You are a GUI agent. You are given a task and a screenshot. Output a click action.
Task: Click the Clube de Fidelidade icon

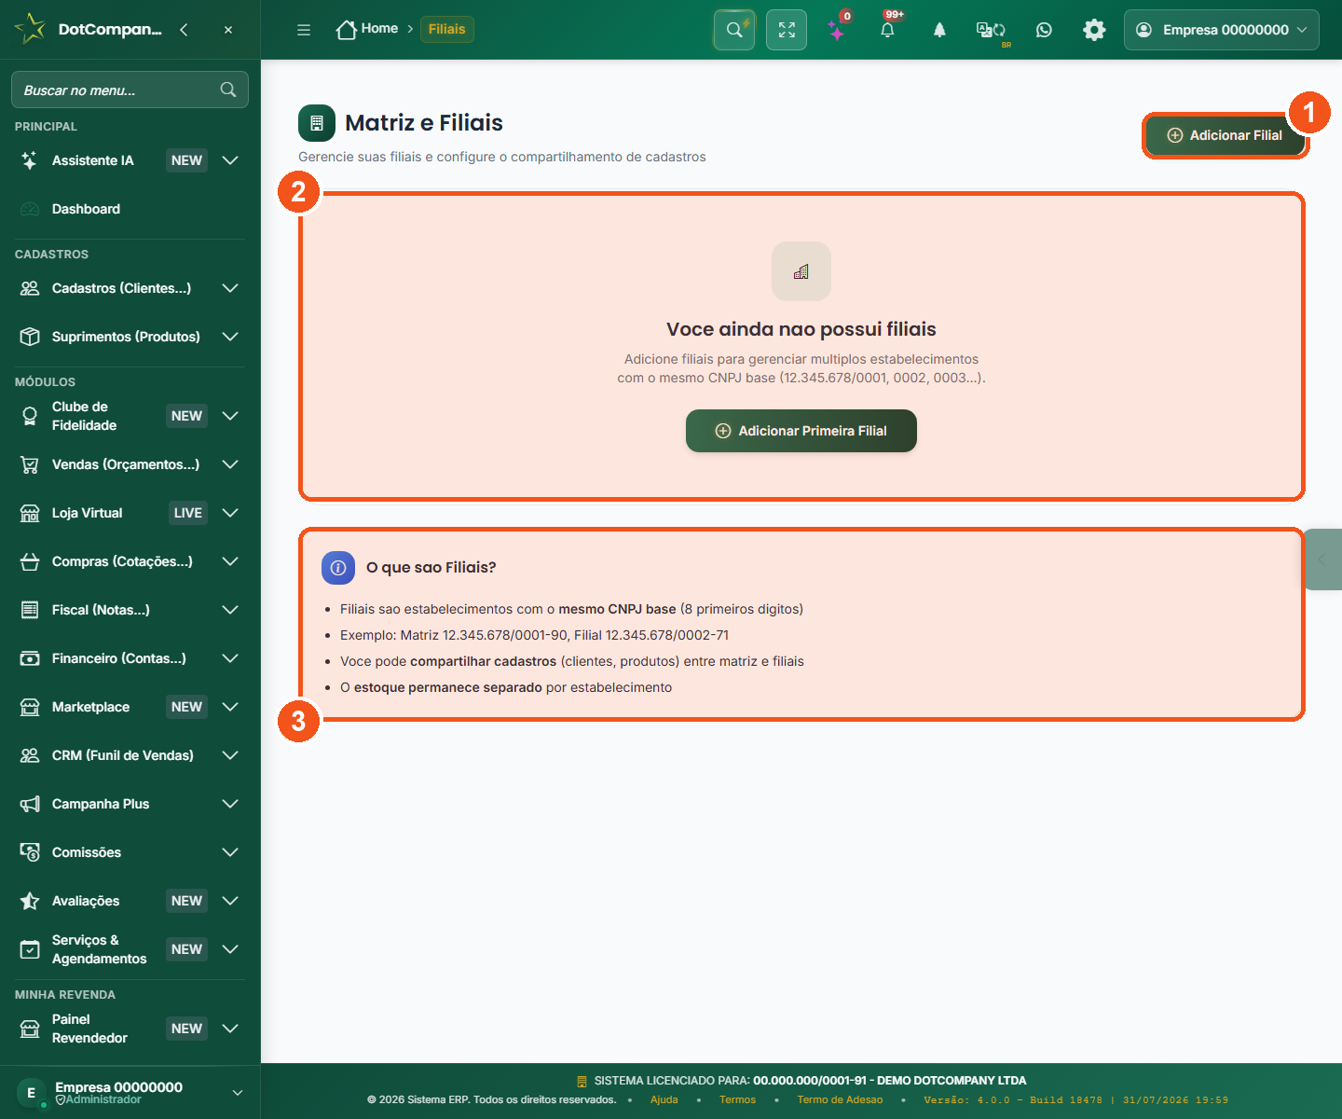[30, 416]
